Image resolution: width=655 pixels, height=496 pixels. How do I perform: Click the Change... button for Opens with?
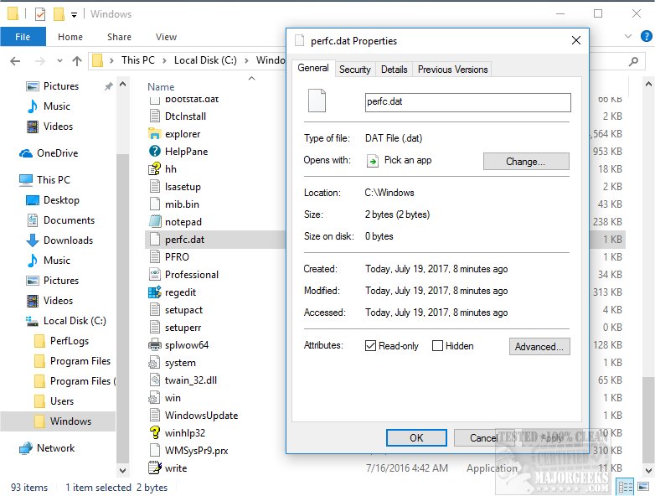pyautogui.click(x=526, y=162)
